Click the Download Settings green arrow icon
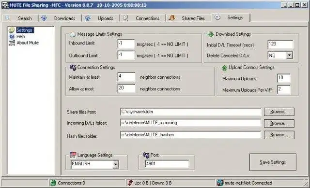Viewport: 310px width, 188px height. coord(211,34)
